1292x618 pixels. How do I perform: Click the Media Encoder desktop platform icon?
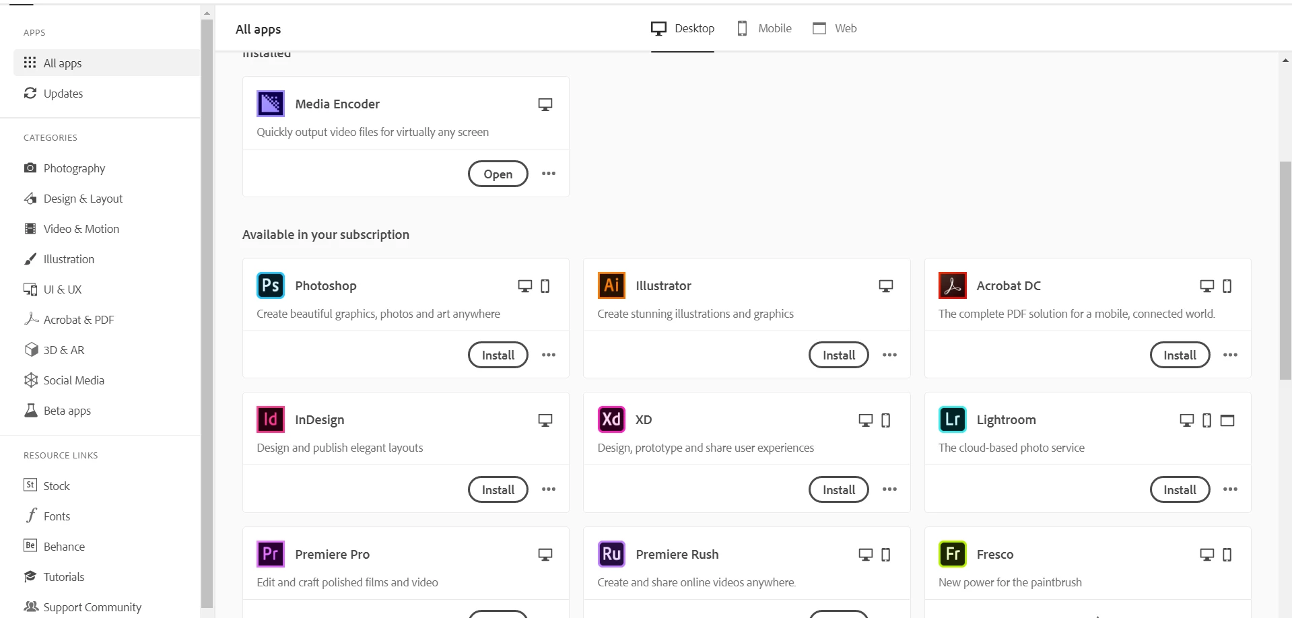[545, 104]
